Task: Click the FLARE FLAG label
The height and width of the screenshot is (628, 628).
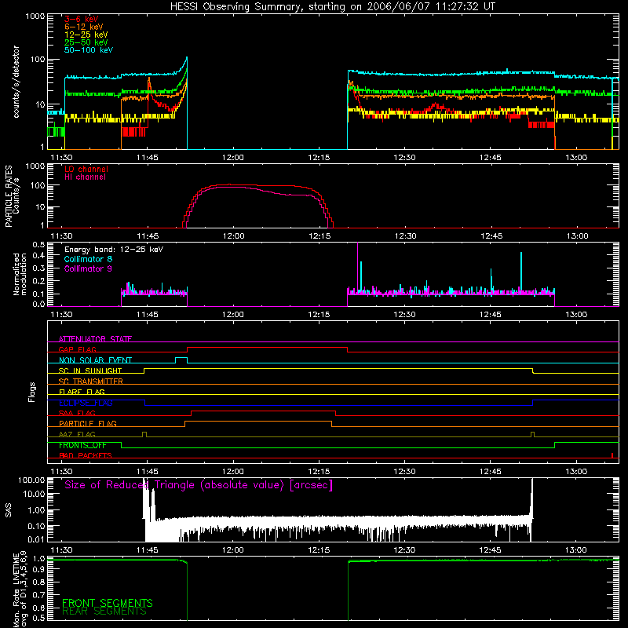Action: 82,392
